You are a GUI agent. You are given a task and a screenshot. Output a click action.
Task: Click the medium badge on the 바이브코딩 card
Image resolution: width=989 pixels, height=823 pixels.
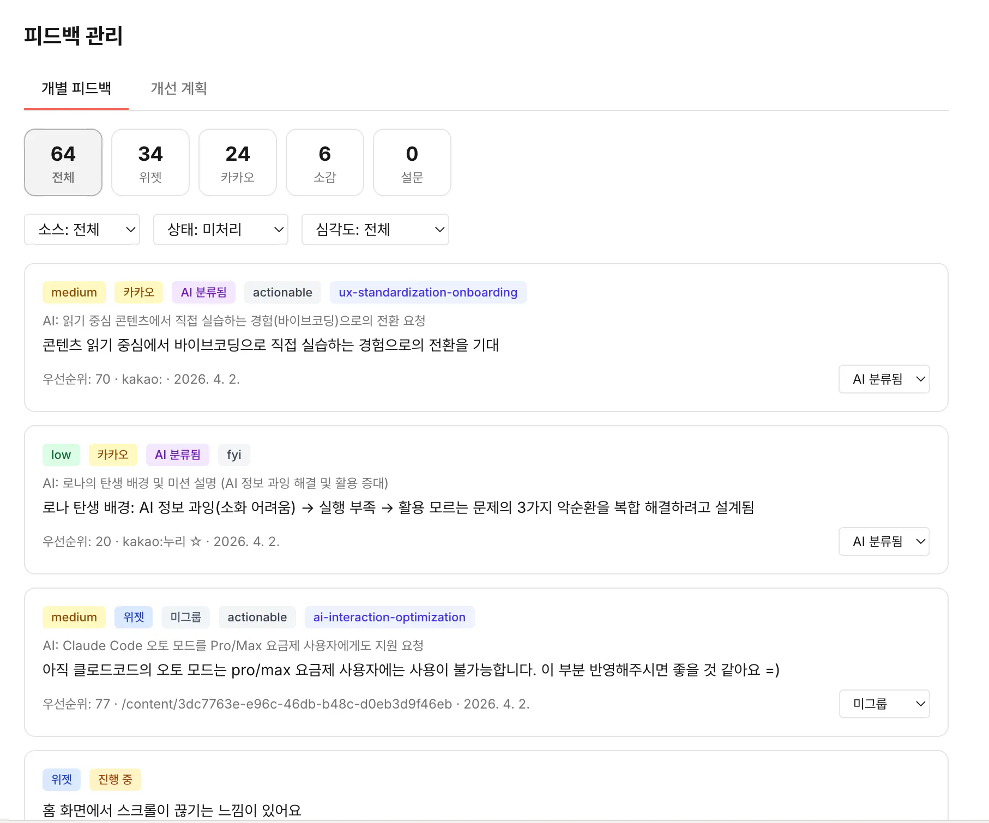pyautogui.click(x=74, y=292)
